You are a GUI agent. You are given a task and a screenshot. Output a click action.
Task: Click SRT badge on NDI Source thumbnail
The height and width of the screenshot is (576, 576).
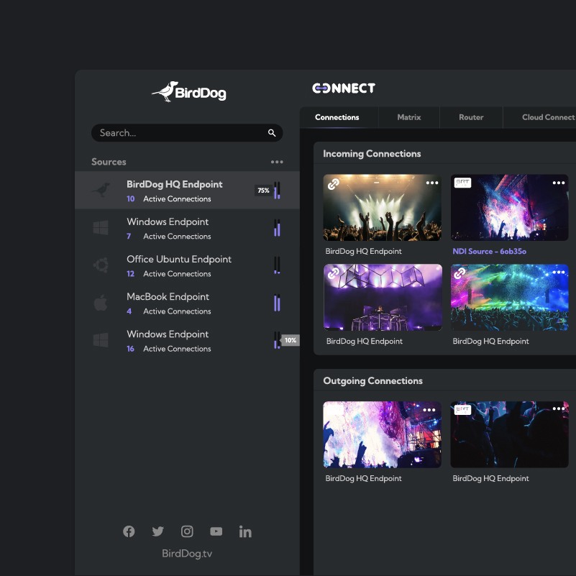point(462,183)
